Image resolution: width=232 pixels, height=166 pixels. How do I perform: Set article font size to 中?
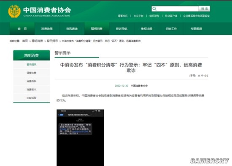(x=202, y=76)
